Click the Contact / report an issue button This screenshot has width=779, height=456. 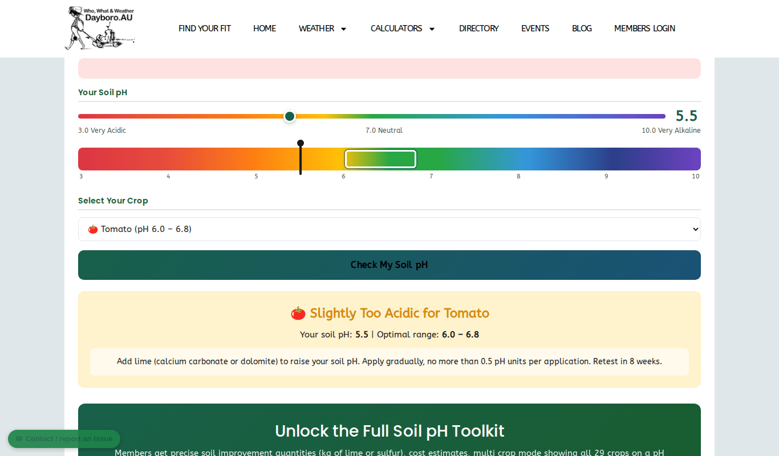(x=64, y=439)
